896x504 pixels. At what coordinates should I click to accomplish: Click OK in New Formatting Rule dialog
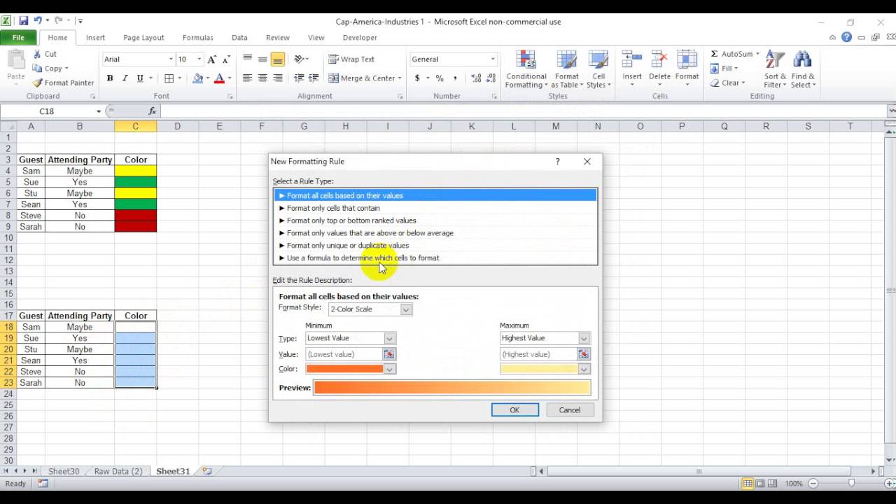514,410
